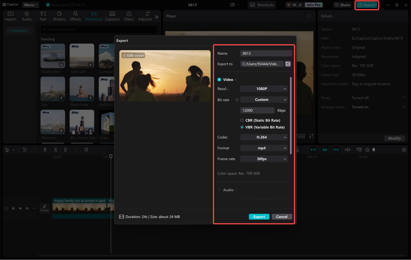The height and width of the screenshot is (260, 411).
Task: Click the Split tool in timeline toolbar
Action: point(45,150)
